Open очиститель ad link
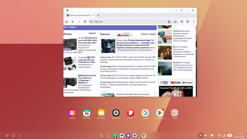The width and height of the screenshot is (247, 139). 144,94
